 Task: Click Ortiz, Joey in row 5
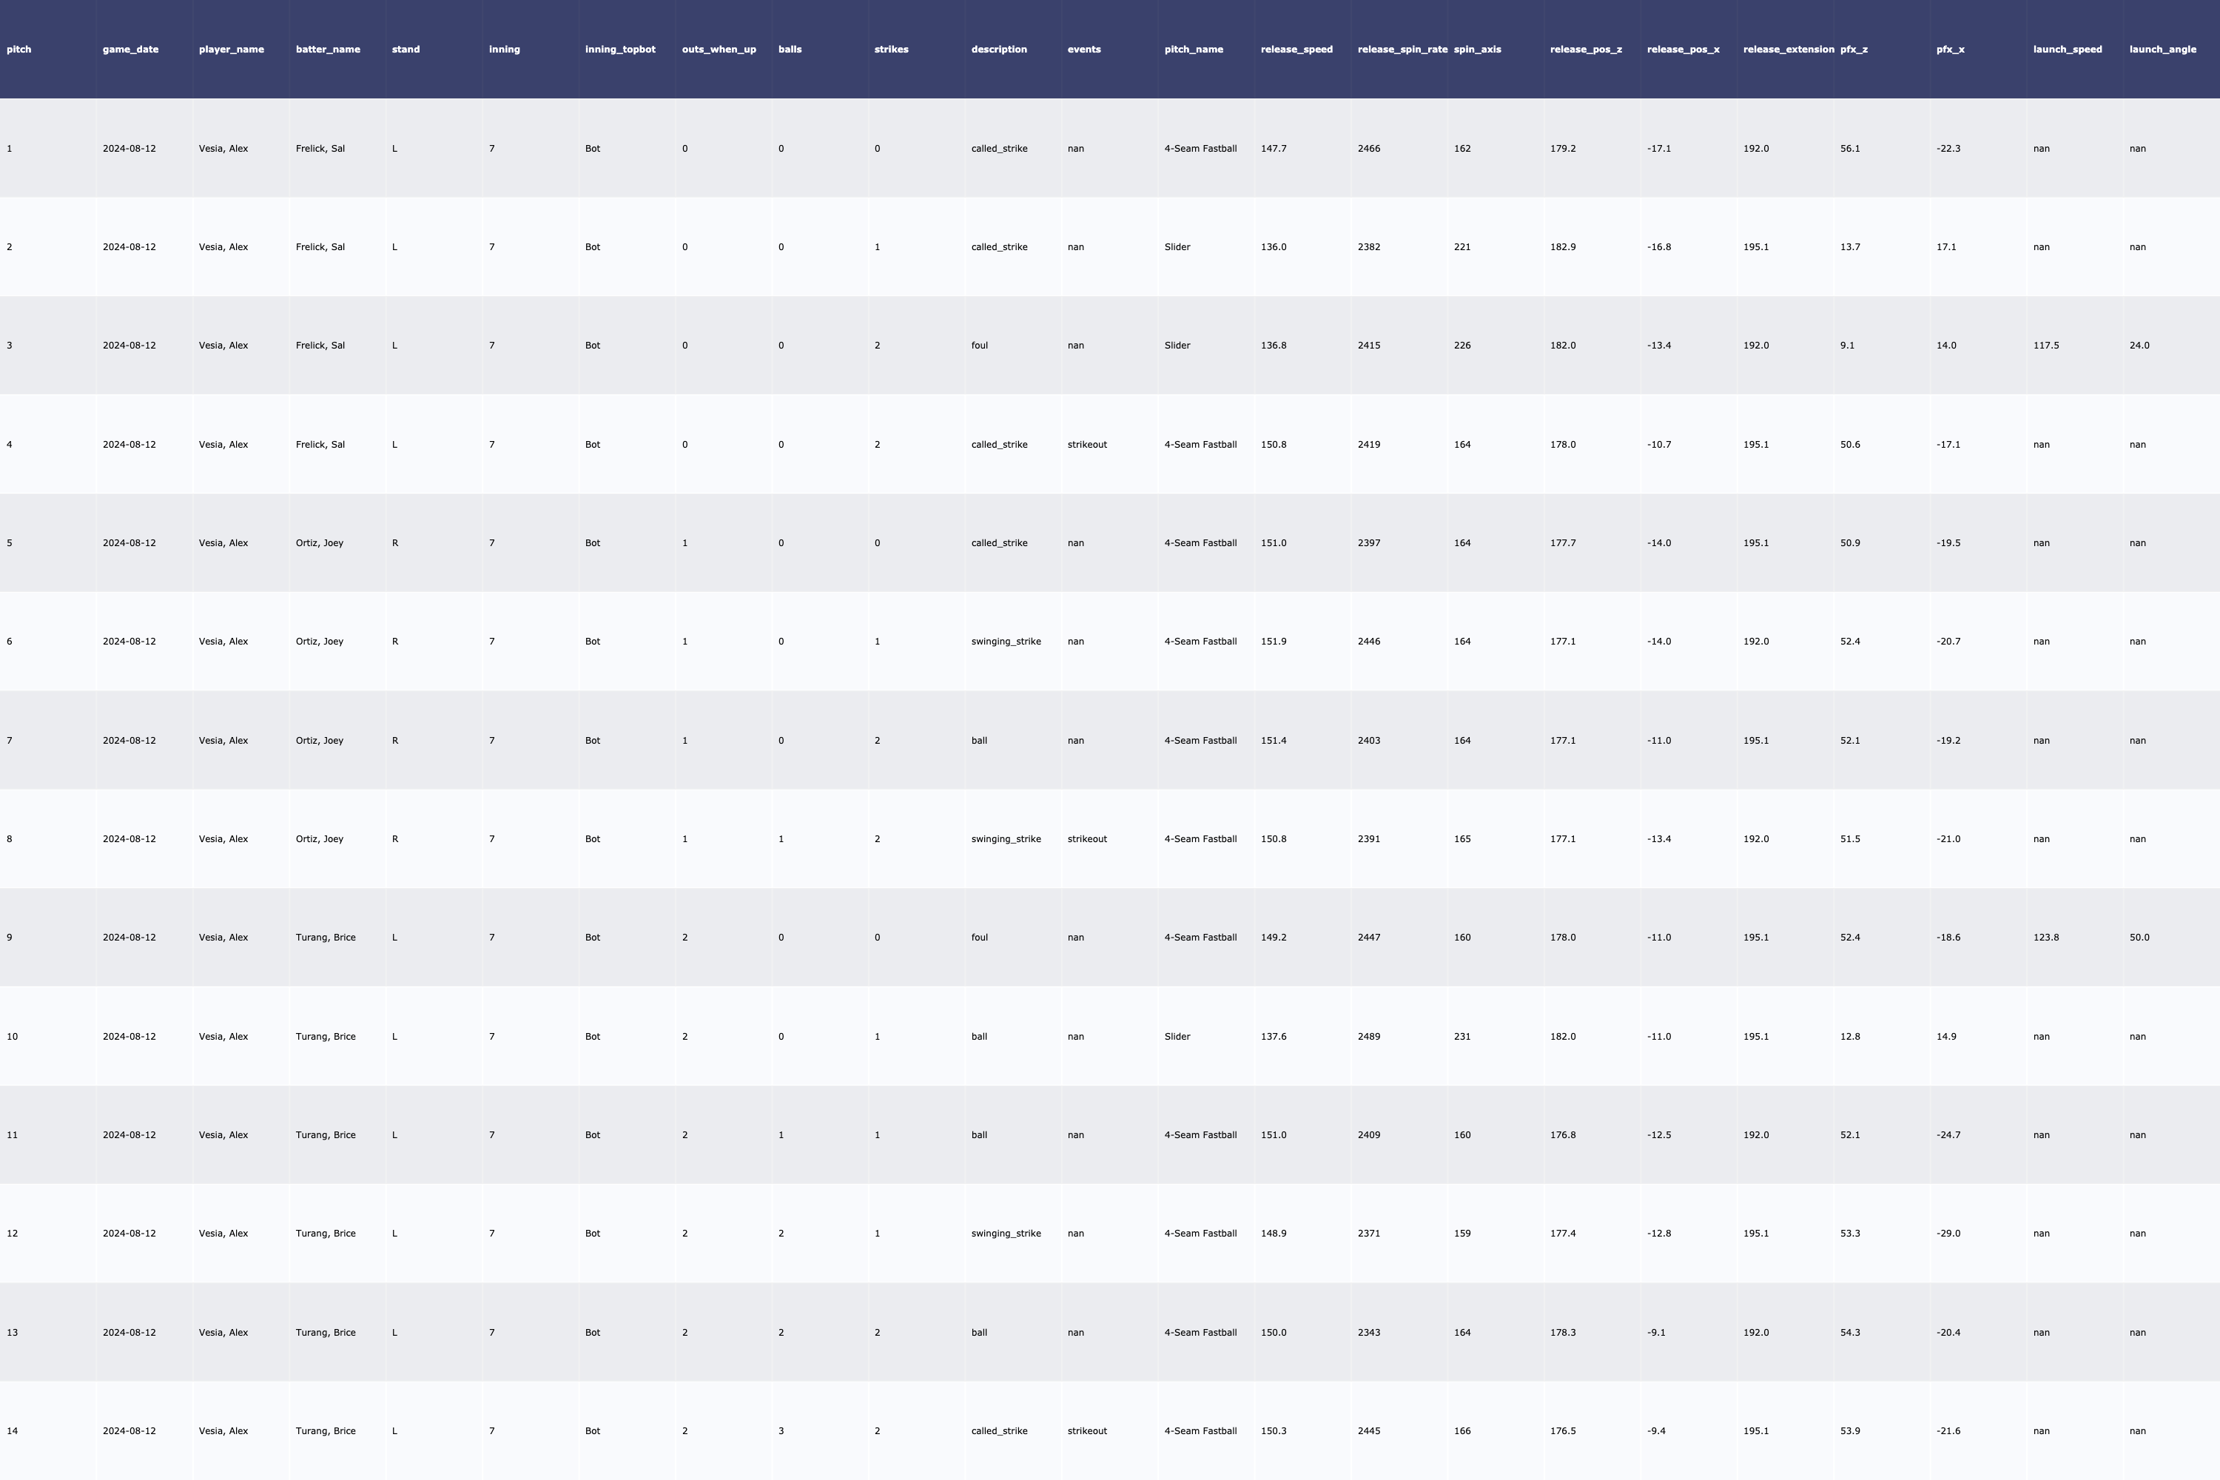(319, 542)
